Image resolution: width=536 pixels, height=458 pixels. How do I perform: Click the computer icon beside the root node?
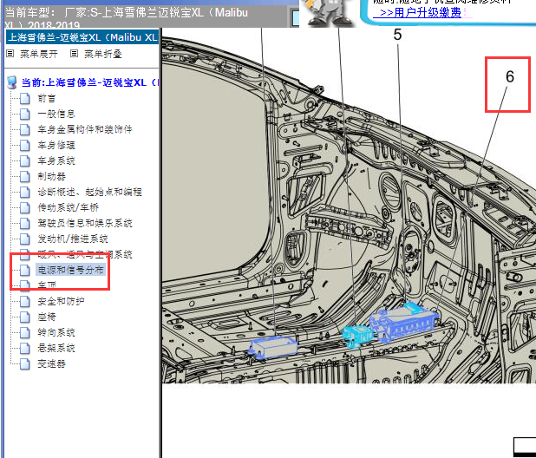click(12, 82)
